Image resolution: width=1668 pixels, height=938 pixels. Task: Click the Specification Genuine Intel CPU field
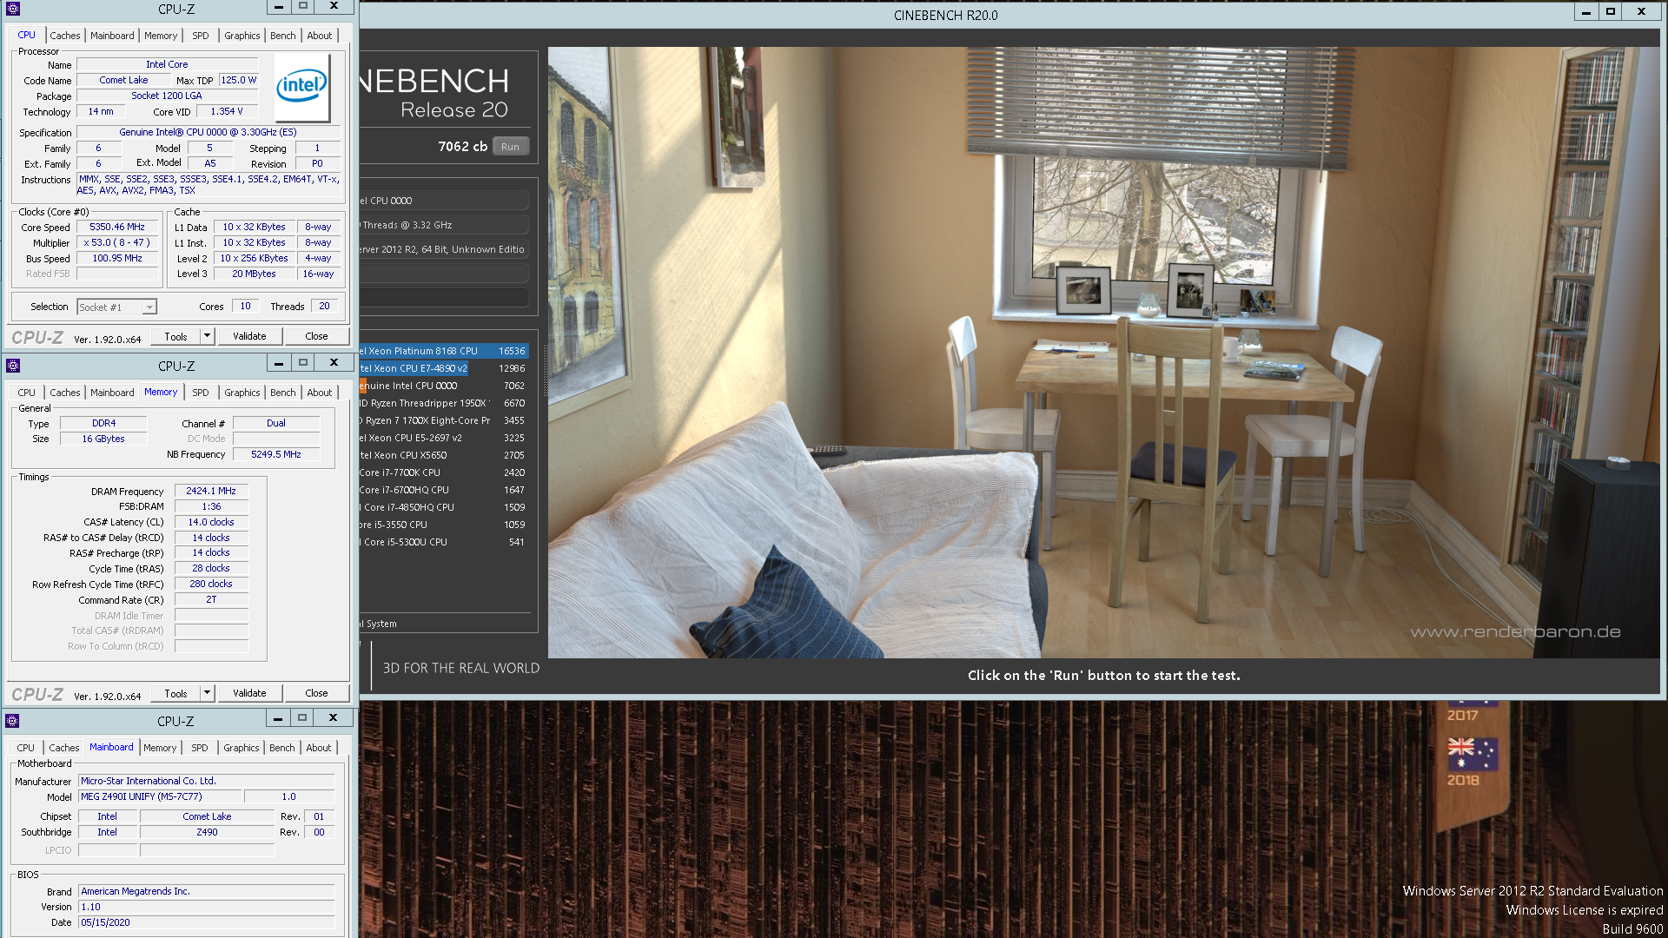208,132
